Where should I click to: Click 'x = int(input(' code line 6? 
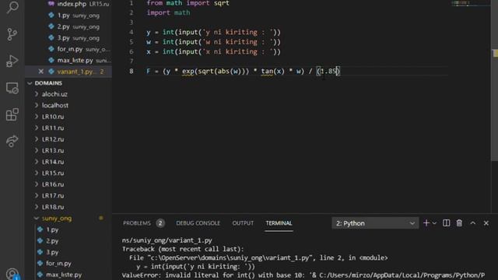213,52
